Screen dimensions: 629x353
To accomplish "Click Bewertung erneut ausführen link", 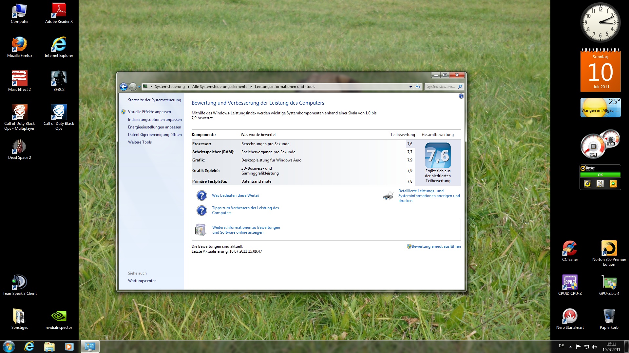I will point(436,246).
